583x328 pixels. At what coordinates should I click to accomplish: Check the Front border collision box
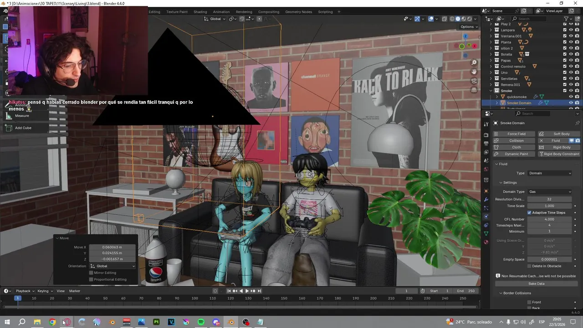coord(529,302)
